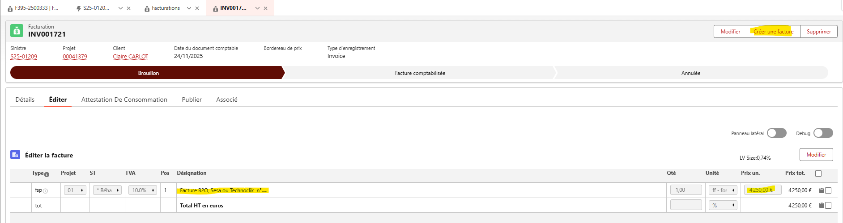Enable the Debug toggle

tap(823, 133)
